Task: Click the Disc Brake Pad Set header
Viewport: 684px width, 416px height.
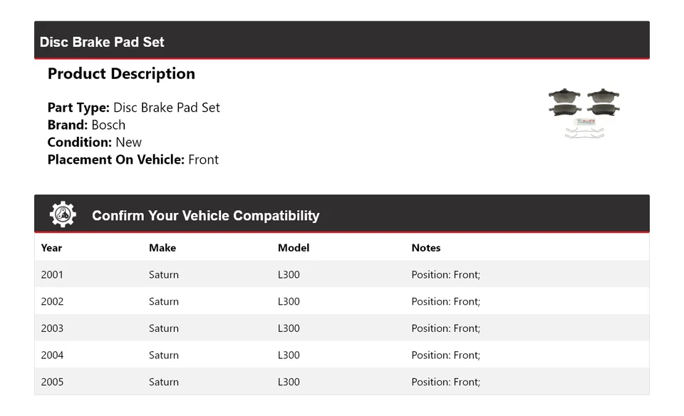Action: tap(102, 42)
